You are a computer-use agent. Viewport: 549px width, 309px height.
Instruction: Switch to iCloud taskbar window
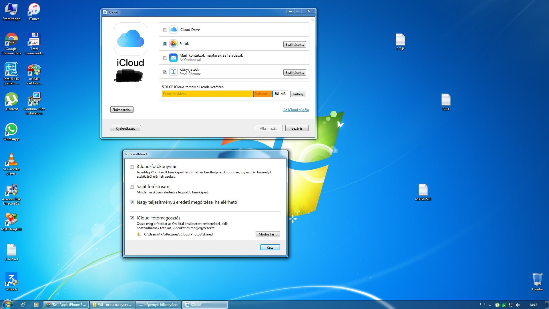205,305
